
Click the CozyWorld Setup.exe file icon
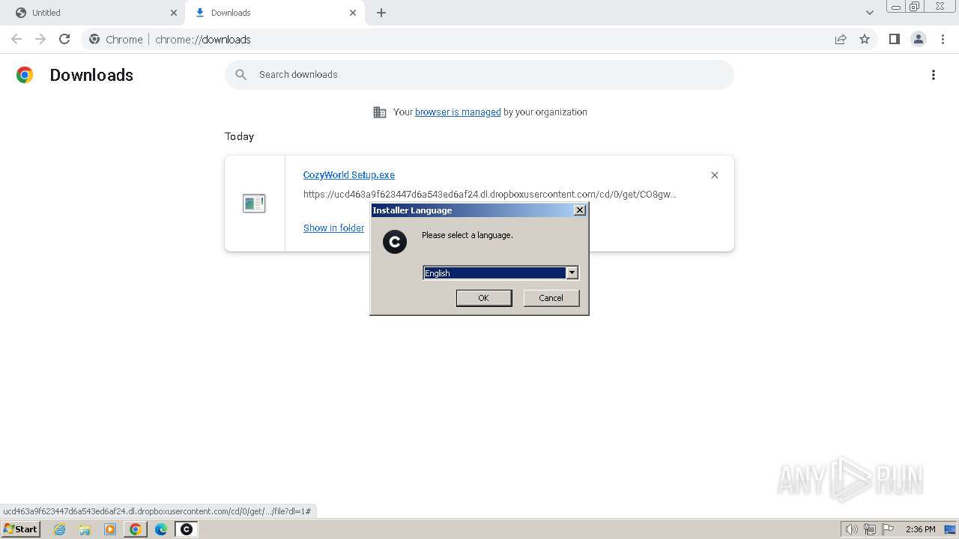click(x=254, y=203)
